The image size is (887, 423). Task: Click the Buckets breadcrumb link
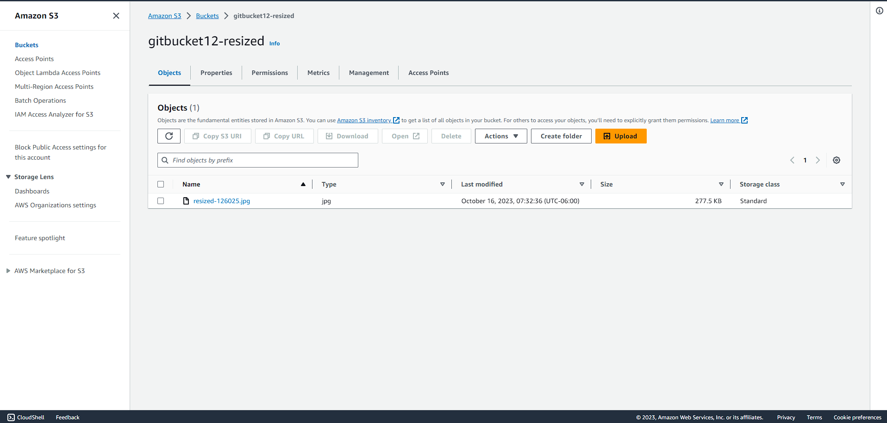pos(207,16)
